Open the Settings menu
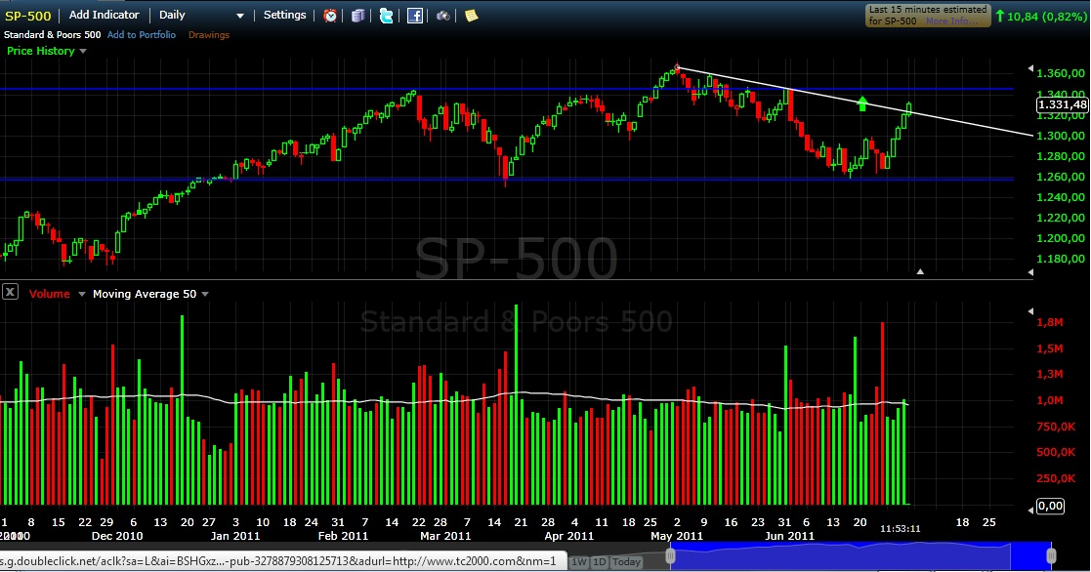The width and height of the screenshot is (1091, 572). tap(284, 15)
